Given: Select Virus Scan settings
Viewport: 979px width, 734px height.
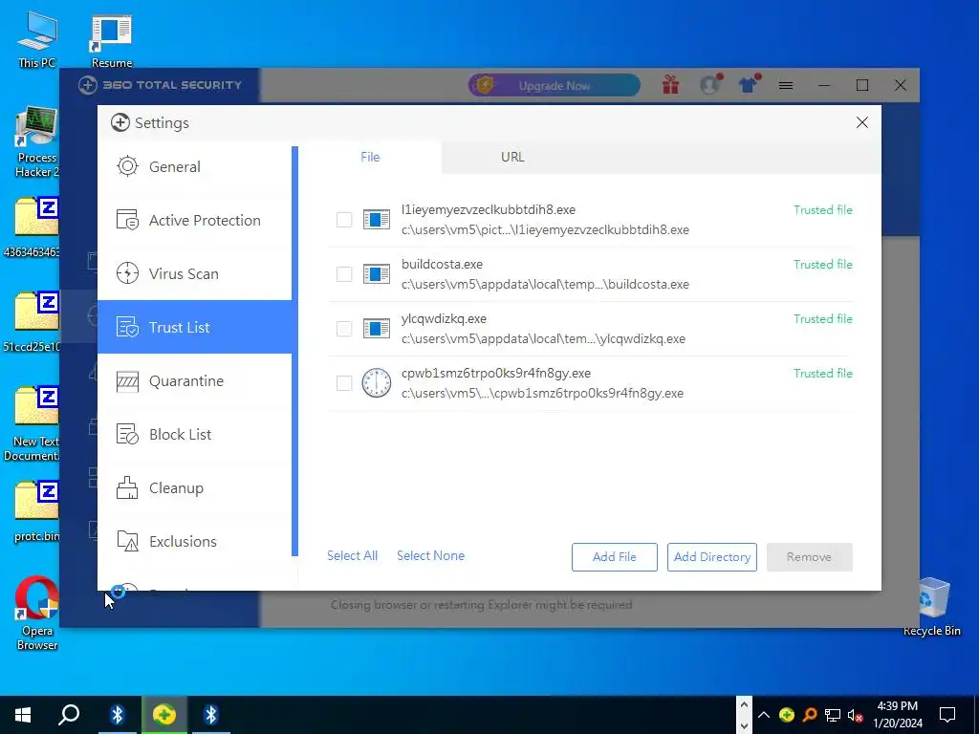Looking at the screenshot, I should pyautogui.click(x=195, y=274).
